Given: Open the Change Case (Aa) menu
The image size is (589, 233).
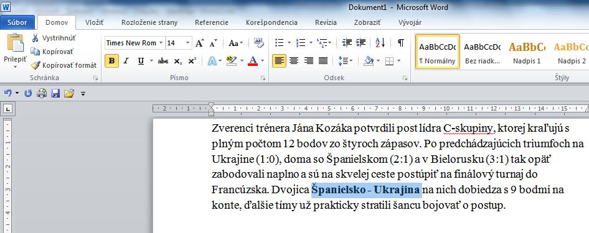Looking at the screenshot, I should point(235,43).
